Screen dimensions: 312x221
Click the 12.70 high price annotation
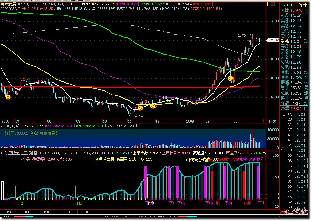[241, 36]
